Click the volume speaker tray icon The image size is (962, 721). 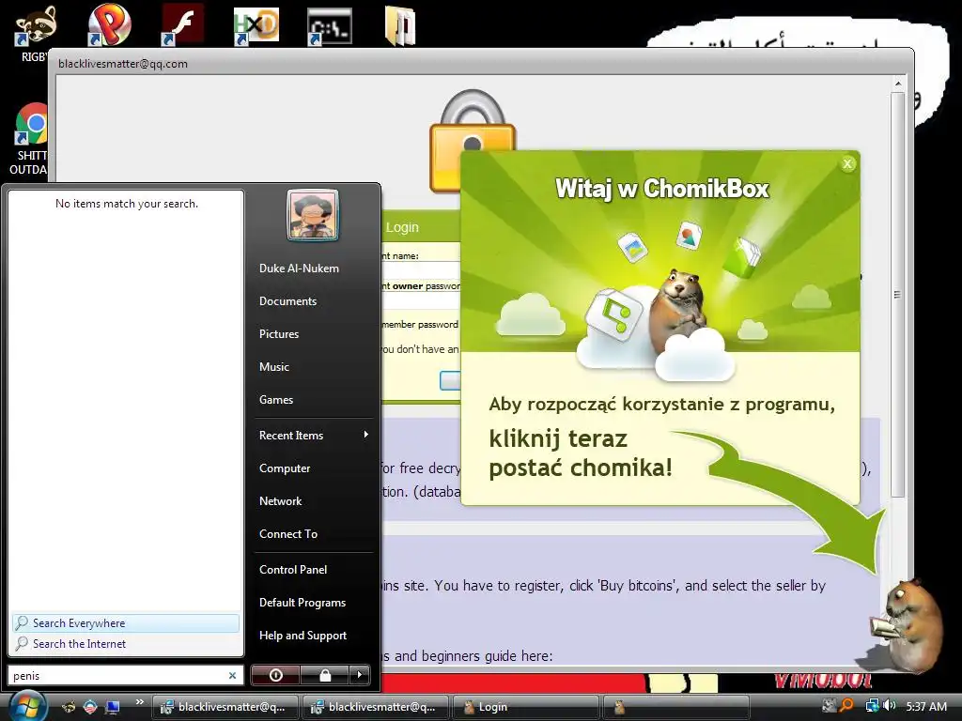[890, 706]
